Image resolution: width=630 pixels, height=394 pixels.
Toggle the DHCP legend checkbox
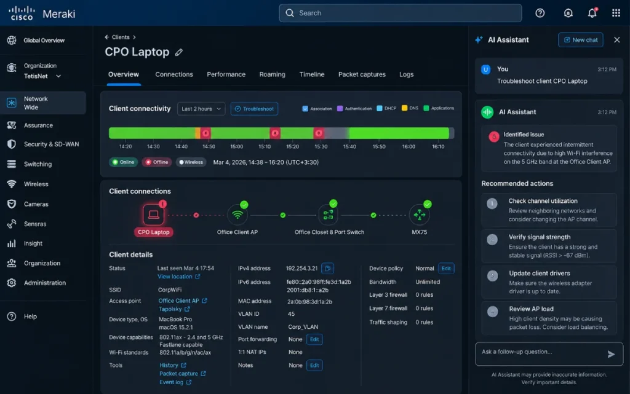379,108
